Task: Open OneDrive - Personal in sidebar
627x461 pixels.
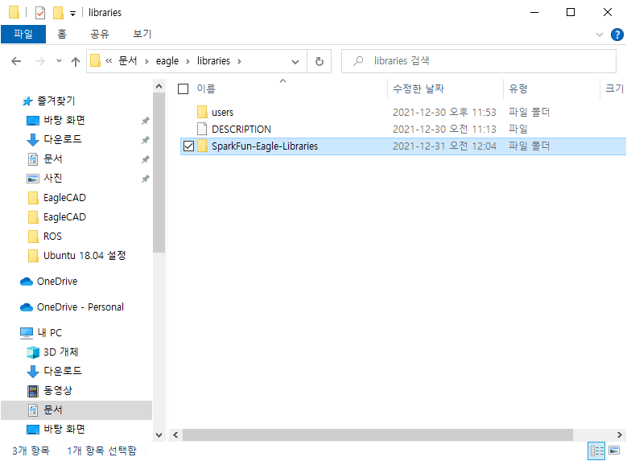Action: point(80,307)
